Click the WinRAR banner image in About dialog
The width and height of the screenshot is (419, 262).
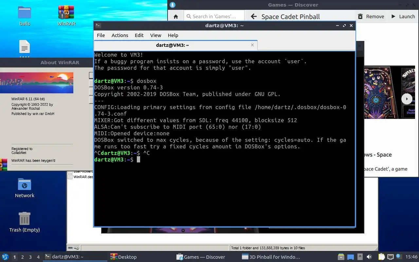pos(37,83)
